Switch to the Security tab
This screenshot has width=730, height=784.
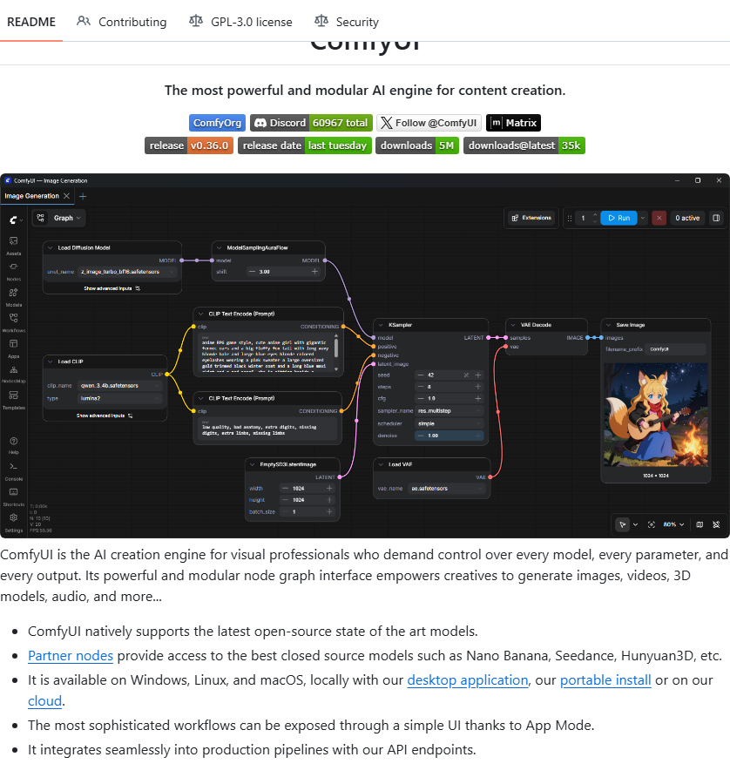tap(347, 22)
